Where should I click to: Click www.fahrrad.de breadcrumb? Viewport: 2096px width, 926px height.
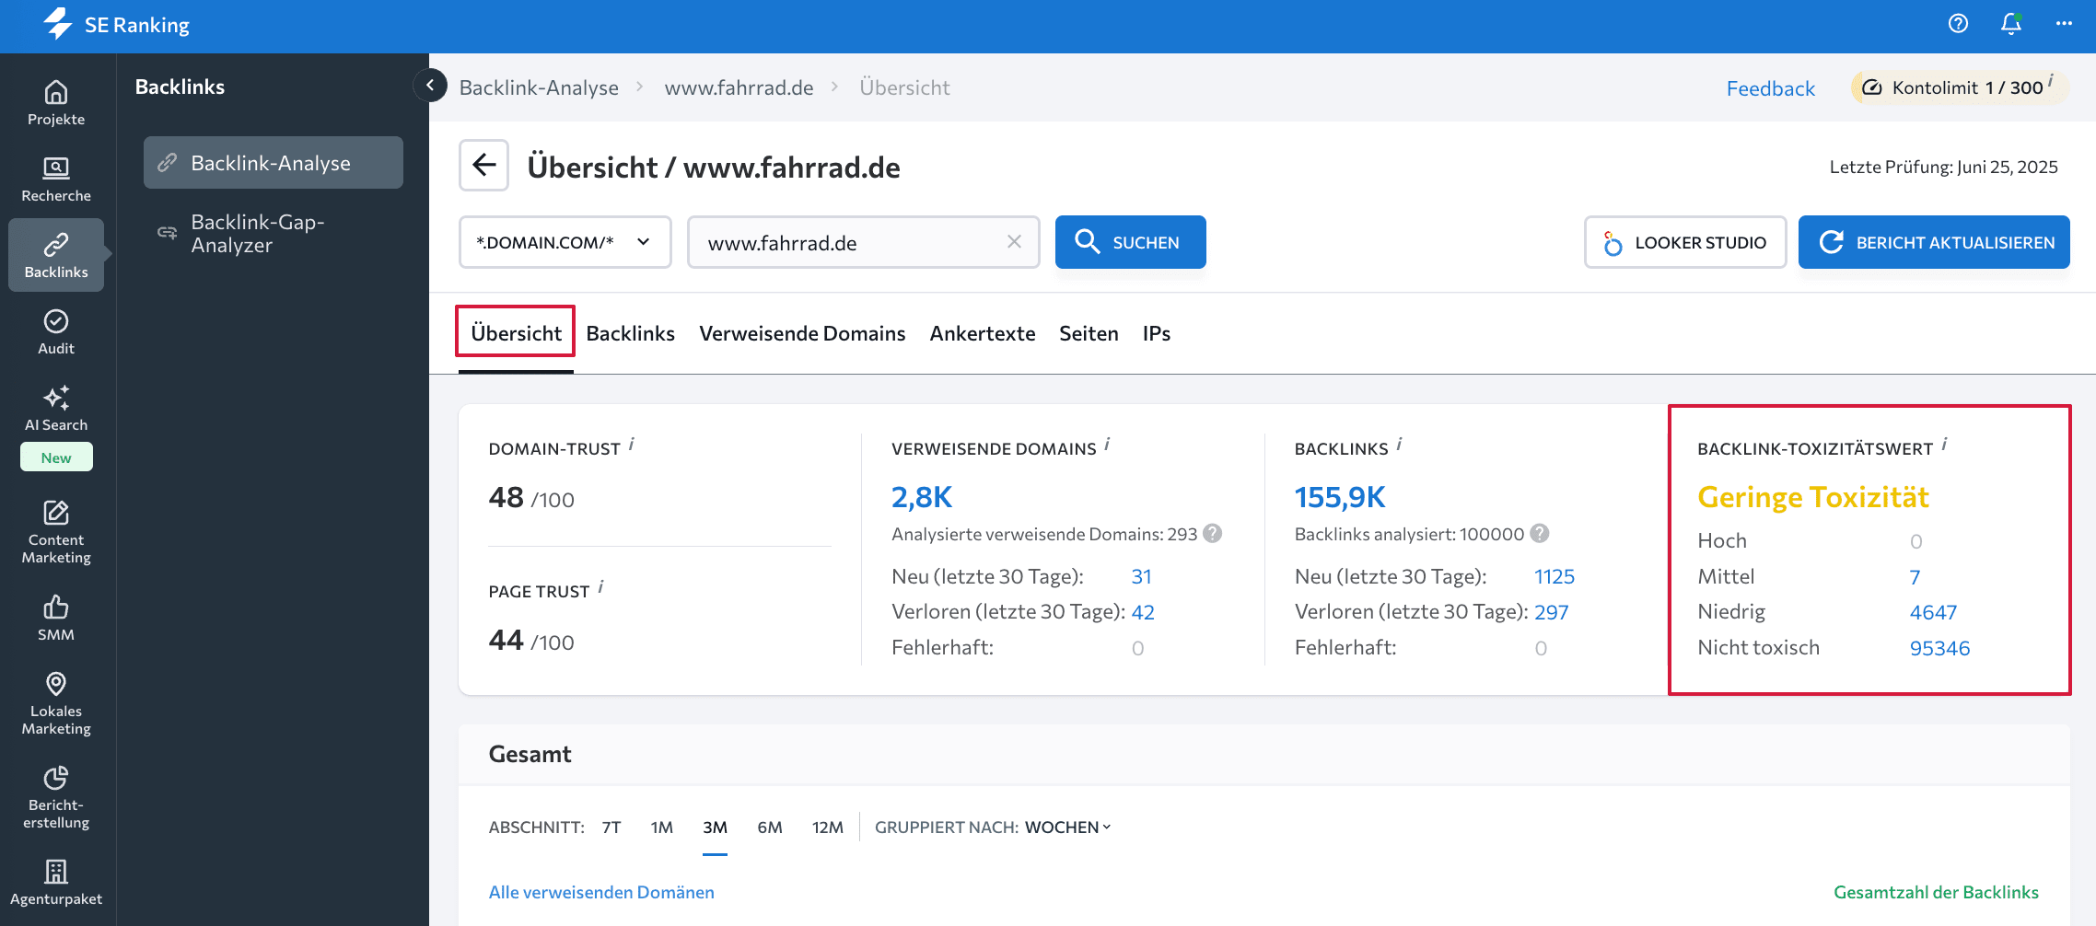click(739, 87)
